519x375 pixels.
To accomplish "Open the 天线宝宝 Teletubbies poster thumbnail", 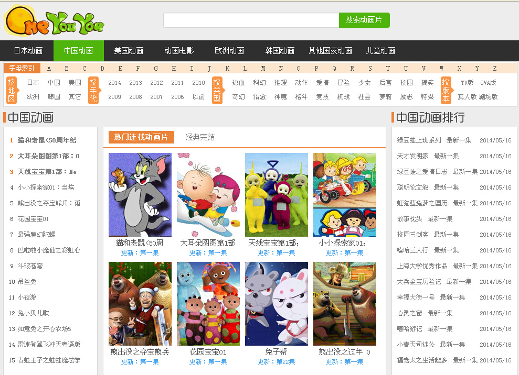I will [277, 195].
